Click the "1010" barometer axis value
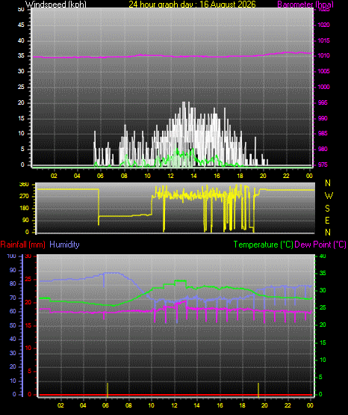Viewport: 348px width, 415px height. 323,55
